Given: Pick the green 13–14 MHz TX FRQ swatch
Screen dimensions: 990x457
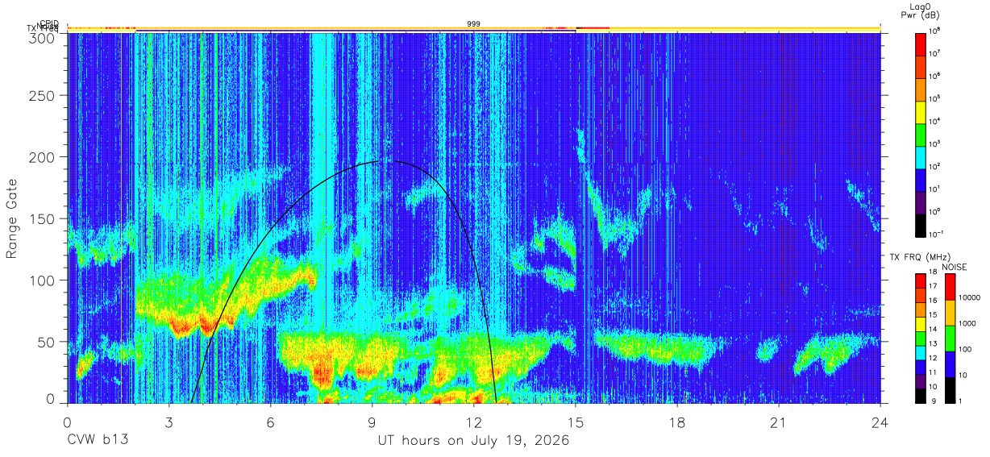Looking at the screenshot, I should point(921,338).
